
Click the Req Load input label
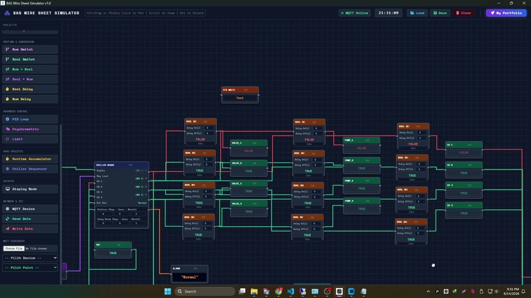point(102,176)
